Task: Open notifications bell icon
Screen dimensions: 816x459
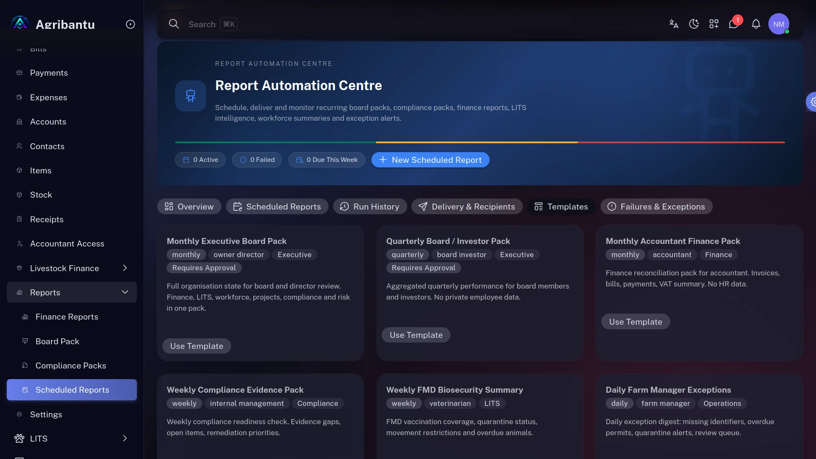Action: coord(756,24)
